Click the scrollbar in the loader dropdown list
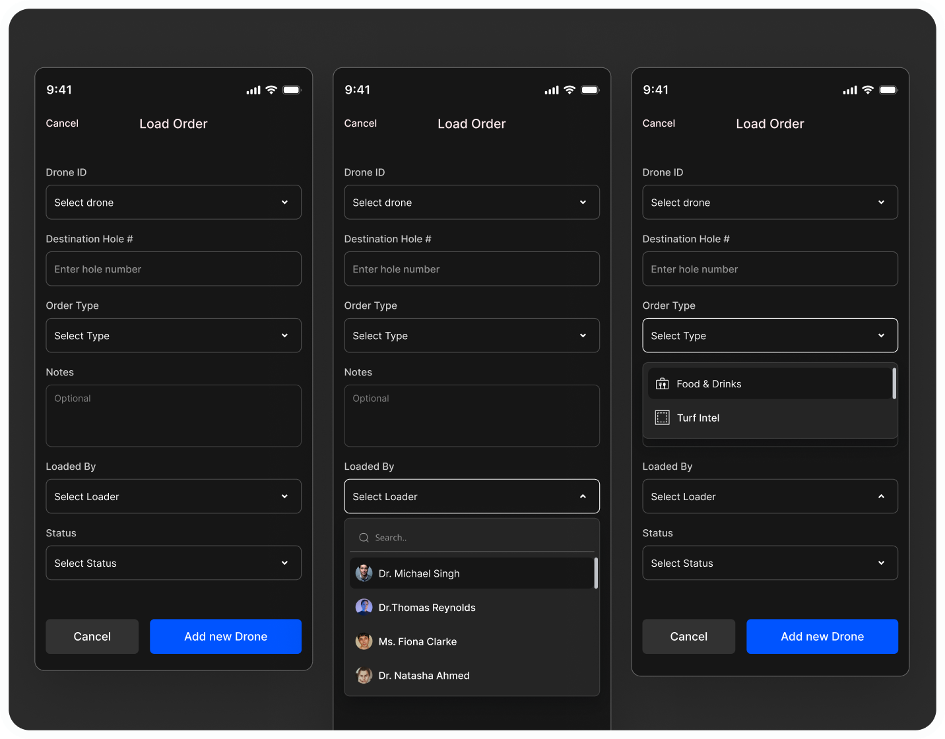 pyautogui.click(x=596, y=573)
